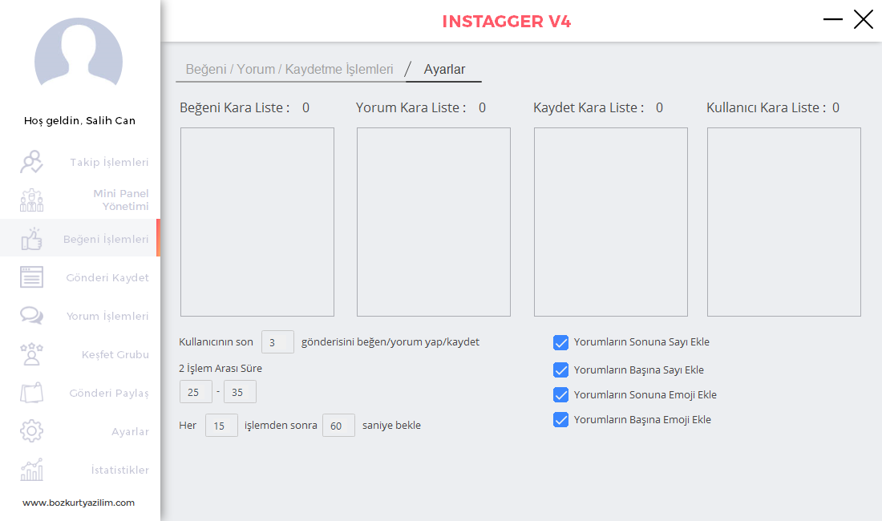Open Gönderi Paylaş sidebar label
Viewport: 882px width, 521px height.
click(109, 393)
